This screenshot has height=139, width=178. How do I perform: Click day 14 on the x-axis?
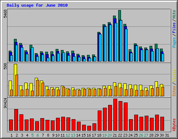coord(78,135)
